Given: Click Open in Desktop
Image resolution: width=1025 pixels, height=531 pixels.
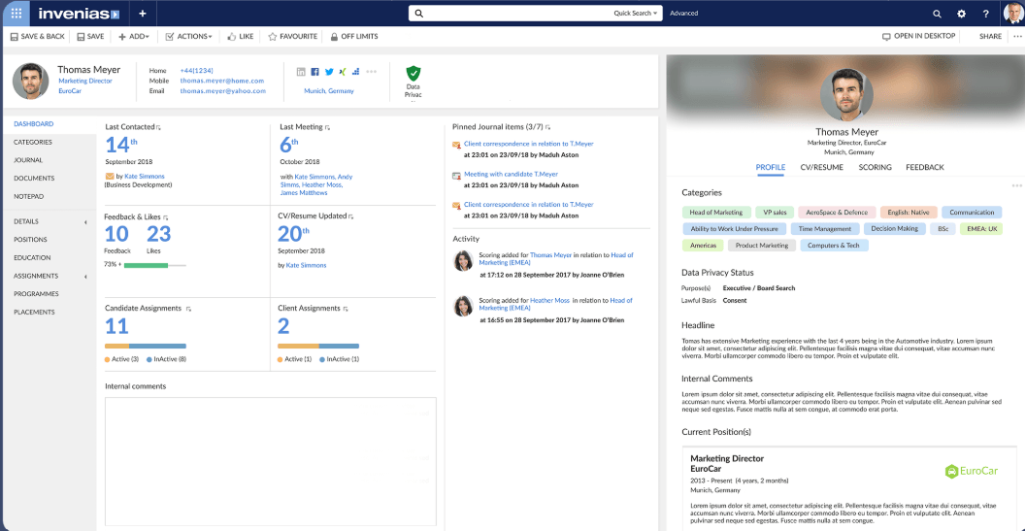Looking at the screenshot, I should point(918,36).
